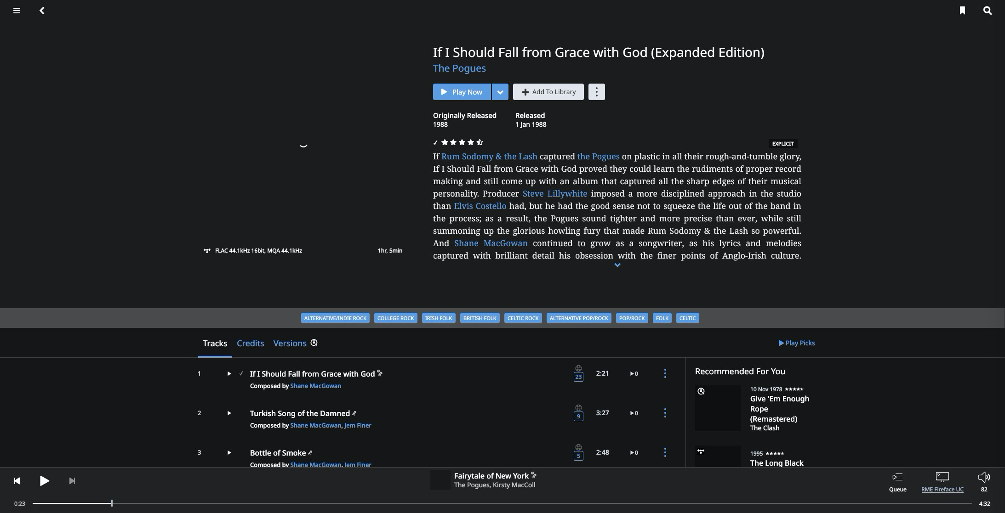
Task: Click play count icon for track 1
Action: tap(634, 374)
